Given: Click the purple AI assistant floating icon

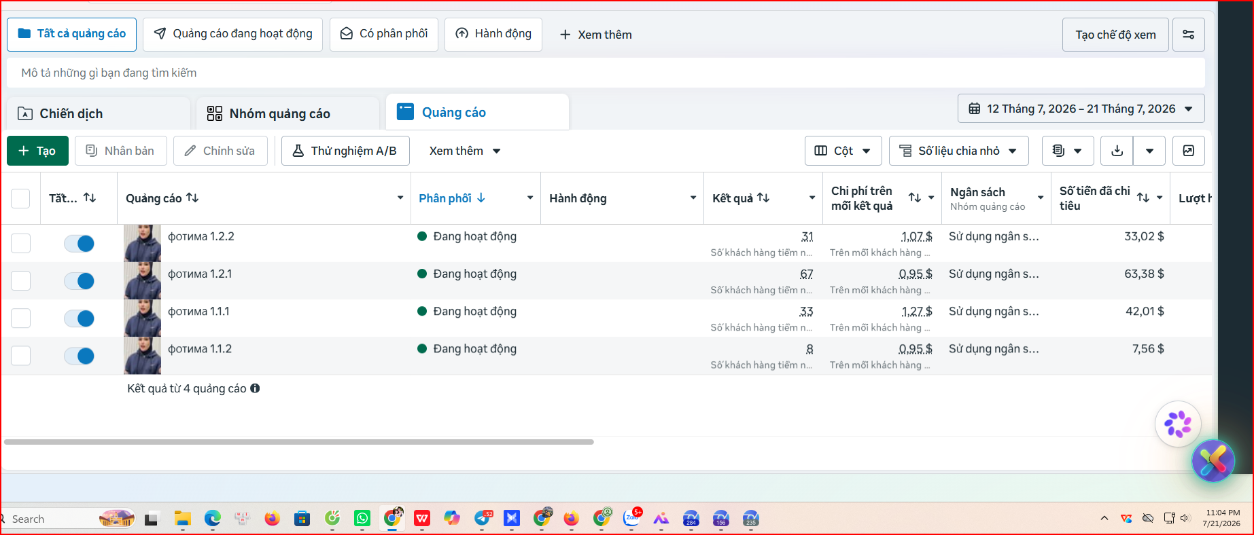Looking at the screenshot, I should (1178, 424).
